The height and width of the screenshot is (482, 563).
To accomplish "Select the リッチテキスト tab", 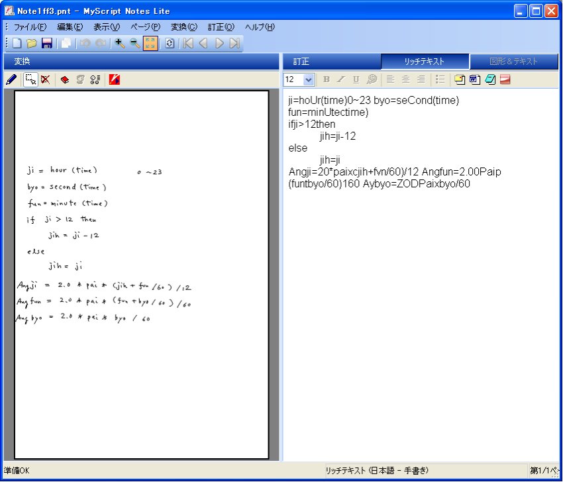I will pos(425,62).
